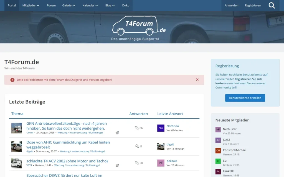Open juz12 member name
The width and height of the screenshot is (284, 177).
[226, 140]
